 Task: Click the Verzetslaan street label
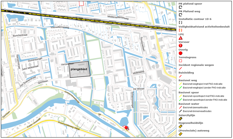pyautogui.click(x=67, y=64)
